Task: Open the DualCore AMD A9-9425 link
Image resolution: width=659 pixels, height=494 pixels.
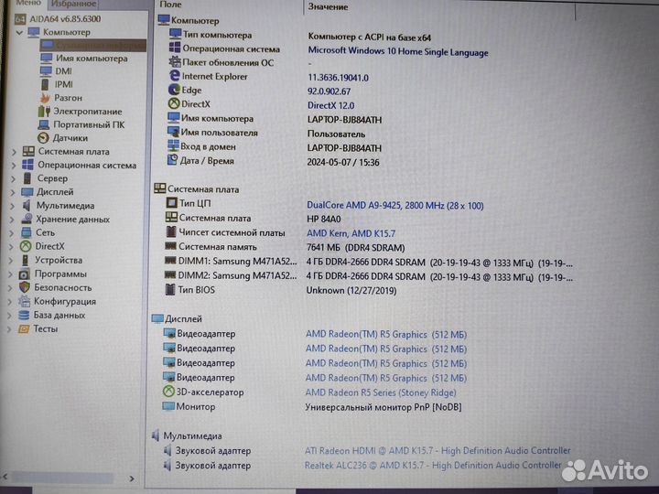Action: [x=395, y=206]
